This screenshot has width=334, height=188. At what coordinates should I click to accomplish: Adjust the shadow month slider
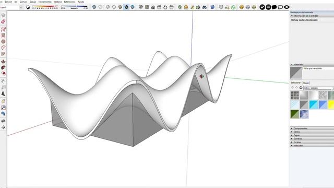click(x=45, y=7)
